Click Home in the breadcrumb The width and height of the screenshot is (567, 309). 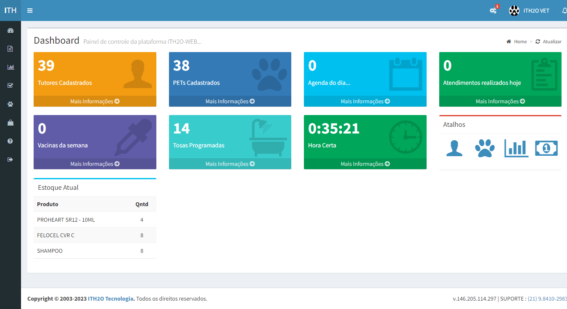click(x=520, y=42)
